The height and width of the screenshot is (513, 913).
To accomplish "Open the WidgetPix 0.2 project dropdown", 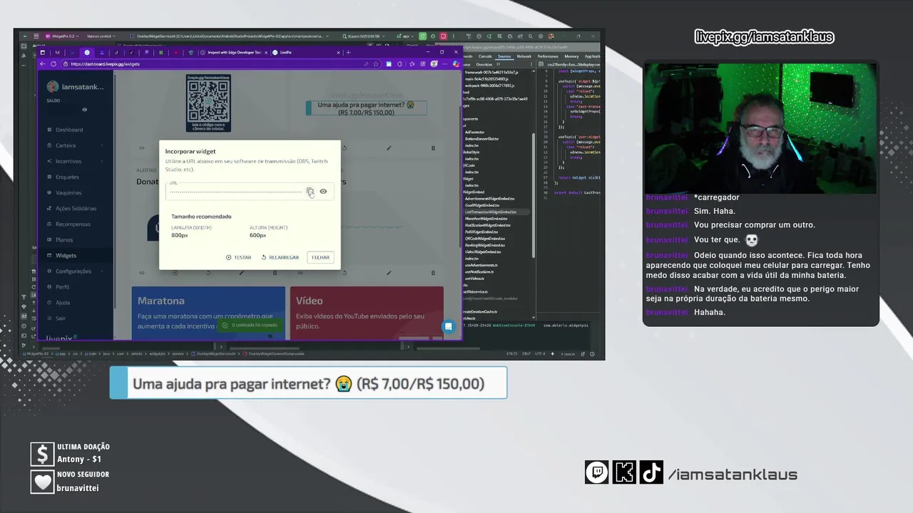I will coord(63,36).
